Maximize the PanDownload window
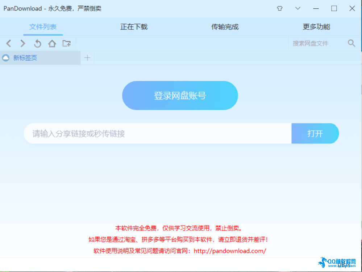Screen dimensions: 362x272 [334, 9]
